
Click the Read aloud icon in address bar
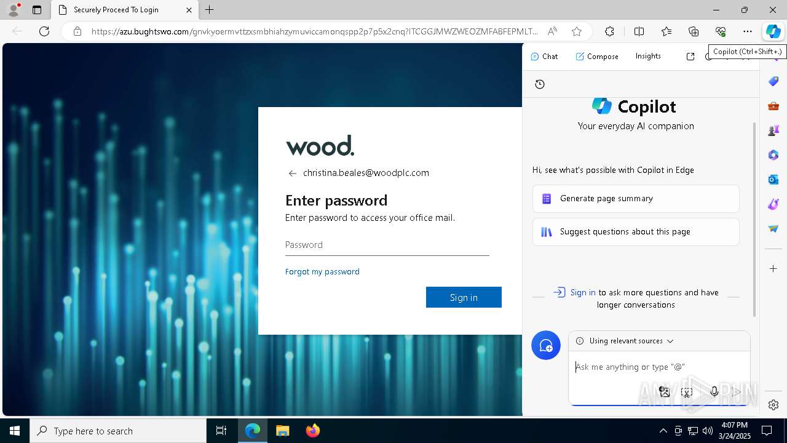coord(552,31)
